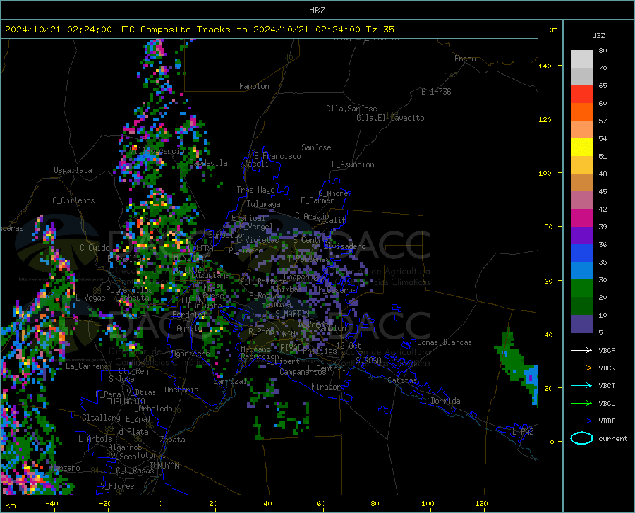Click the 'La_Carrera' map label
This screenshot has height=513, width=635.
(87, 366)
